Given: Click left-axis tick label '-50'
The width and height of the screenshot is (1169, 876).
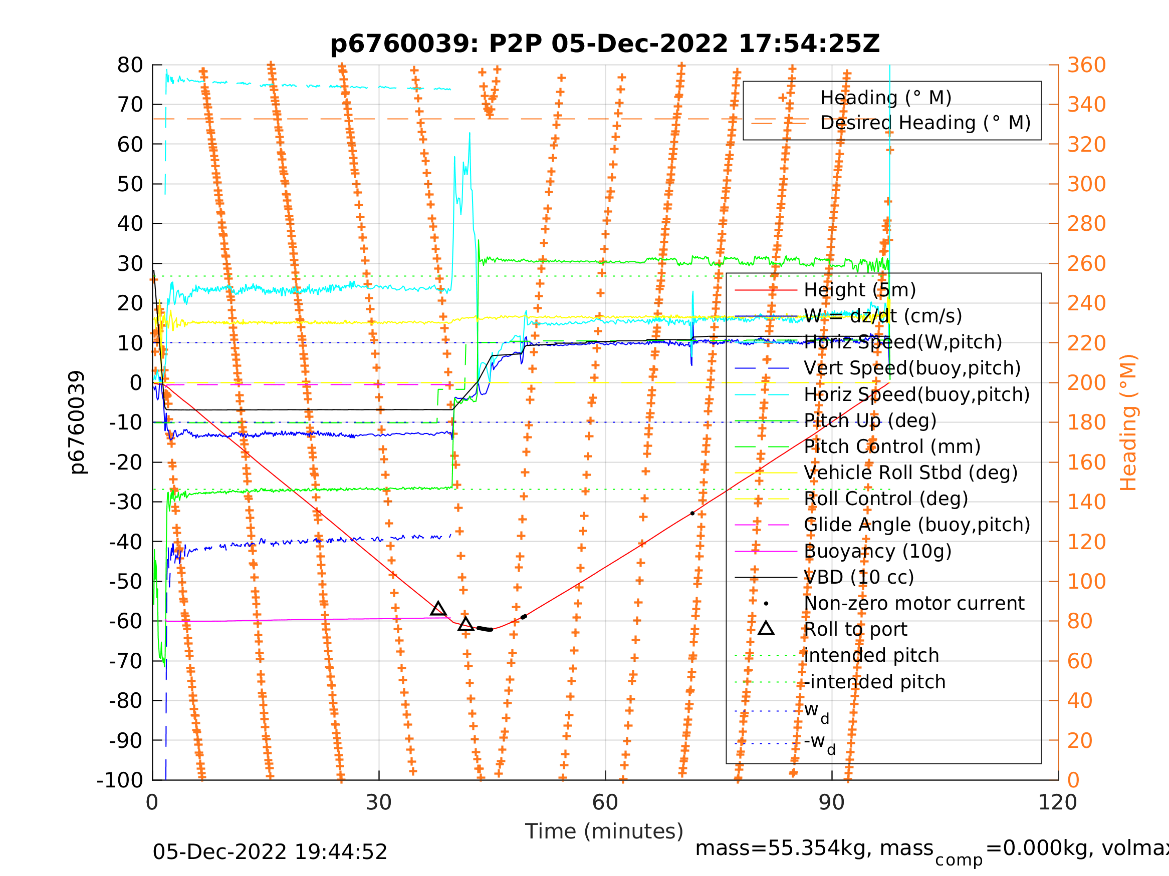Looking at the screenshot, I should (126, 581).
